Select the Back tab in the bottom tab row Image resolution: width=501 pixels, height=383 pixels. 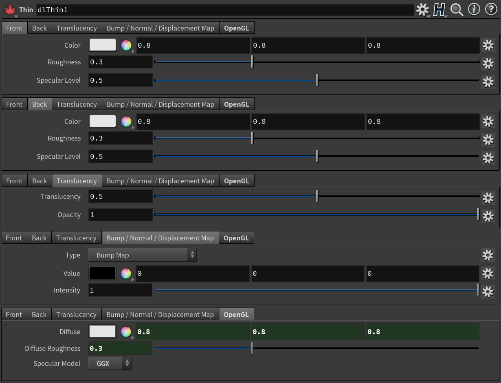point(39,315)
